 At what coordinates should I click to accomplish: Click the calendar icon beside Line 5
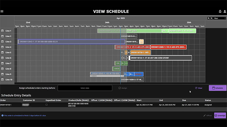[x=2, y=53]
